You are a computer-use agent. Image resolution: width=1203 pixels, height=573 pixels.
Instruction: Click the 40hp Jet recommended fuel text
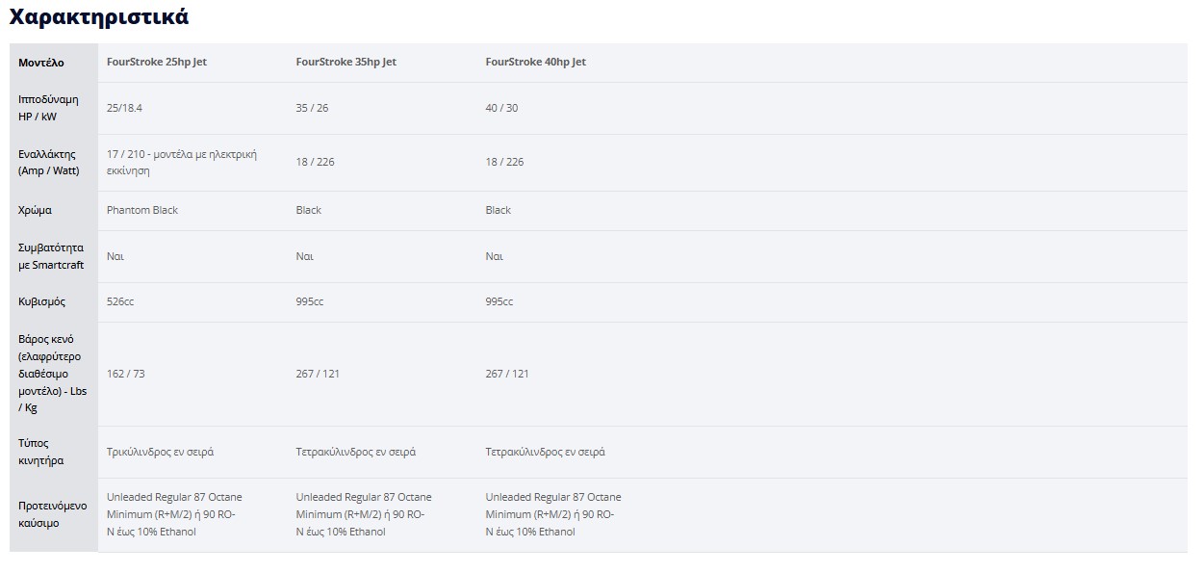point(553,514)
